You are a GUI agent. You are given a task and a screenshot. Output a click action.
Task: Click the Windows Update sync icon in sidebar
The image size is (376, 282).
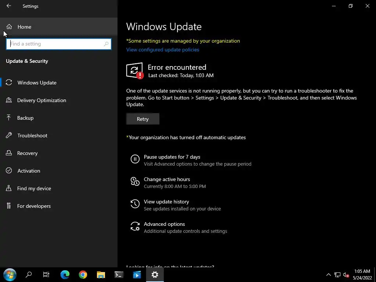(9, 83)
